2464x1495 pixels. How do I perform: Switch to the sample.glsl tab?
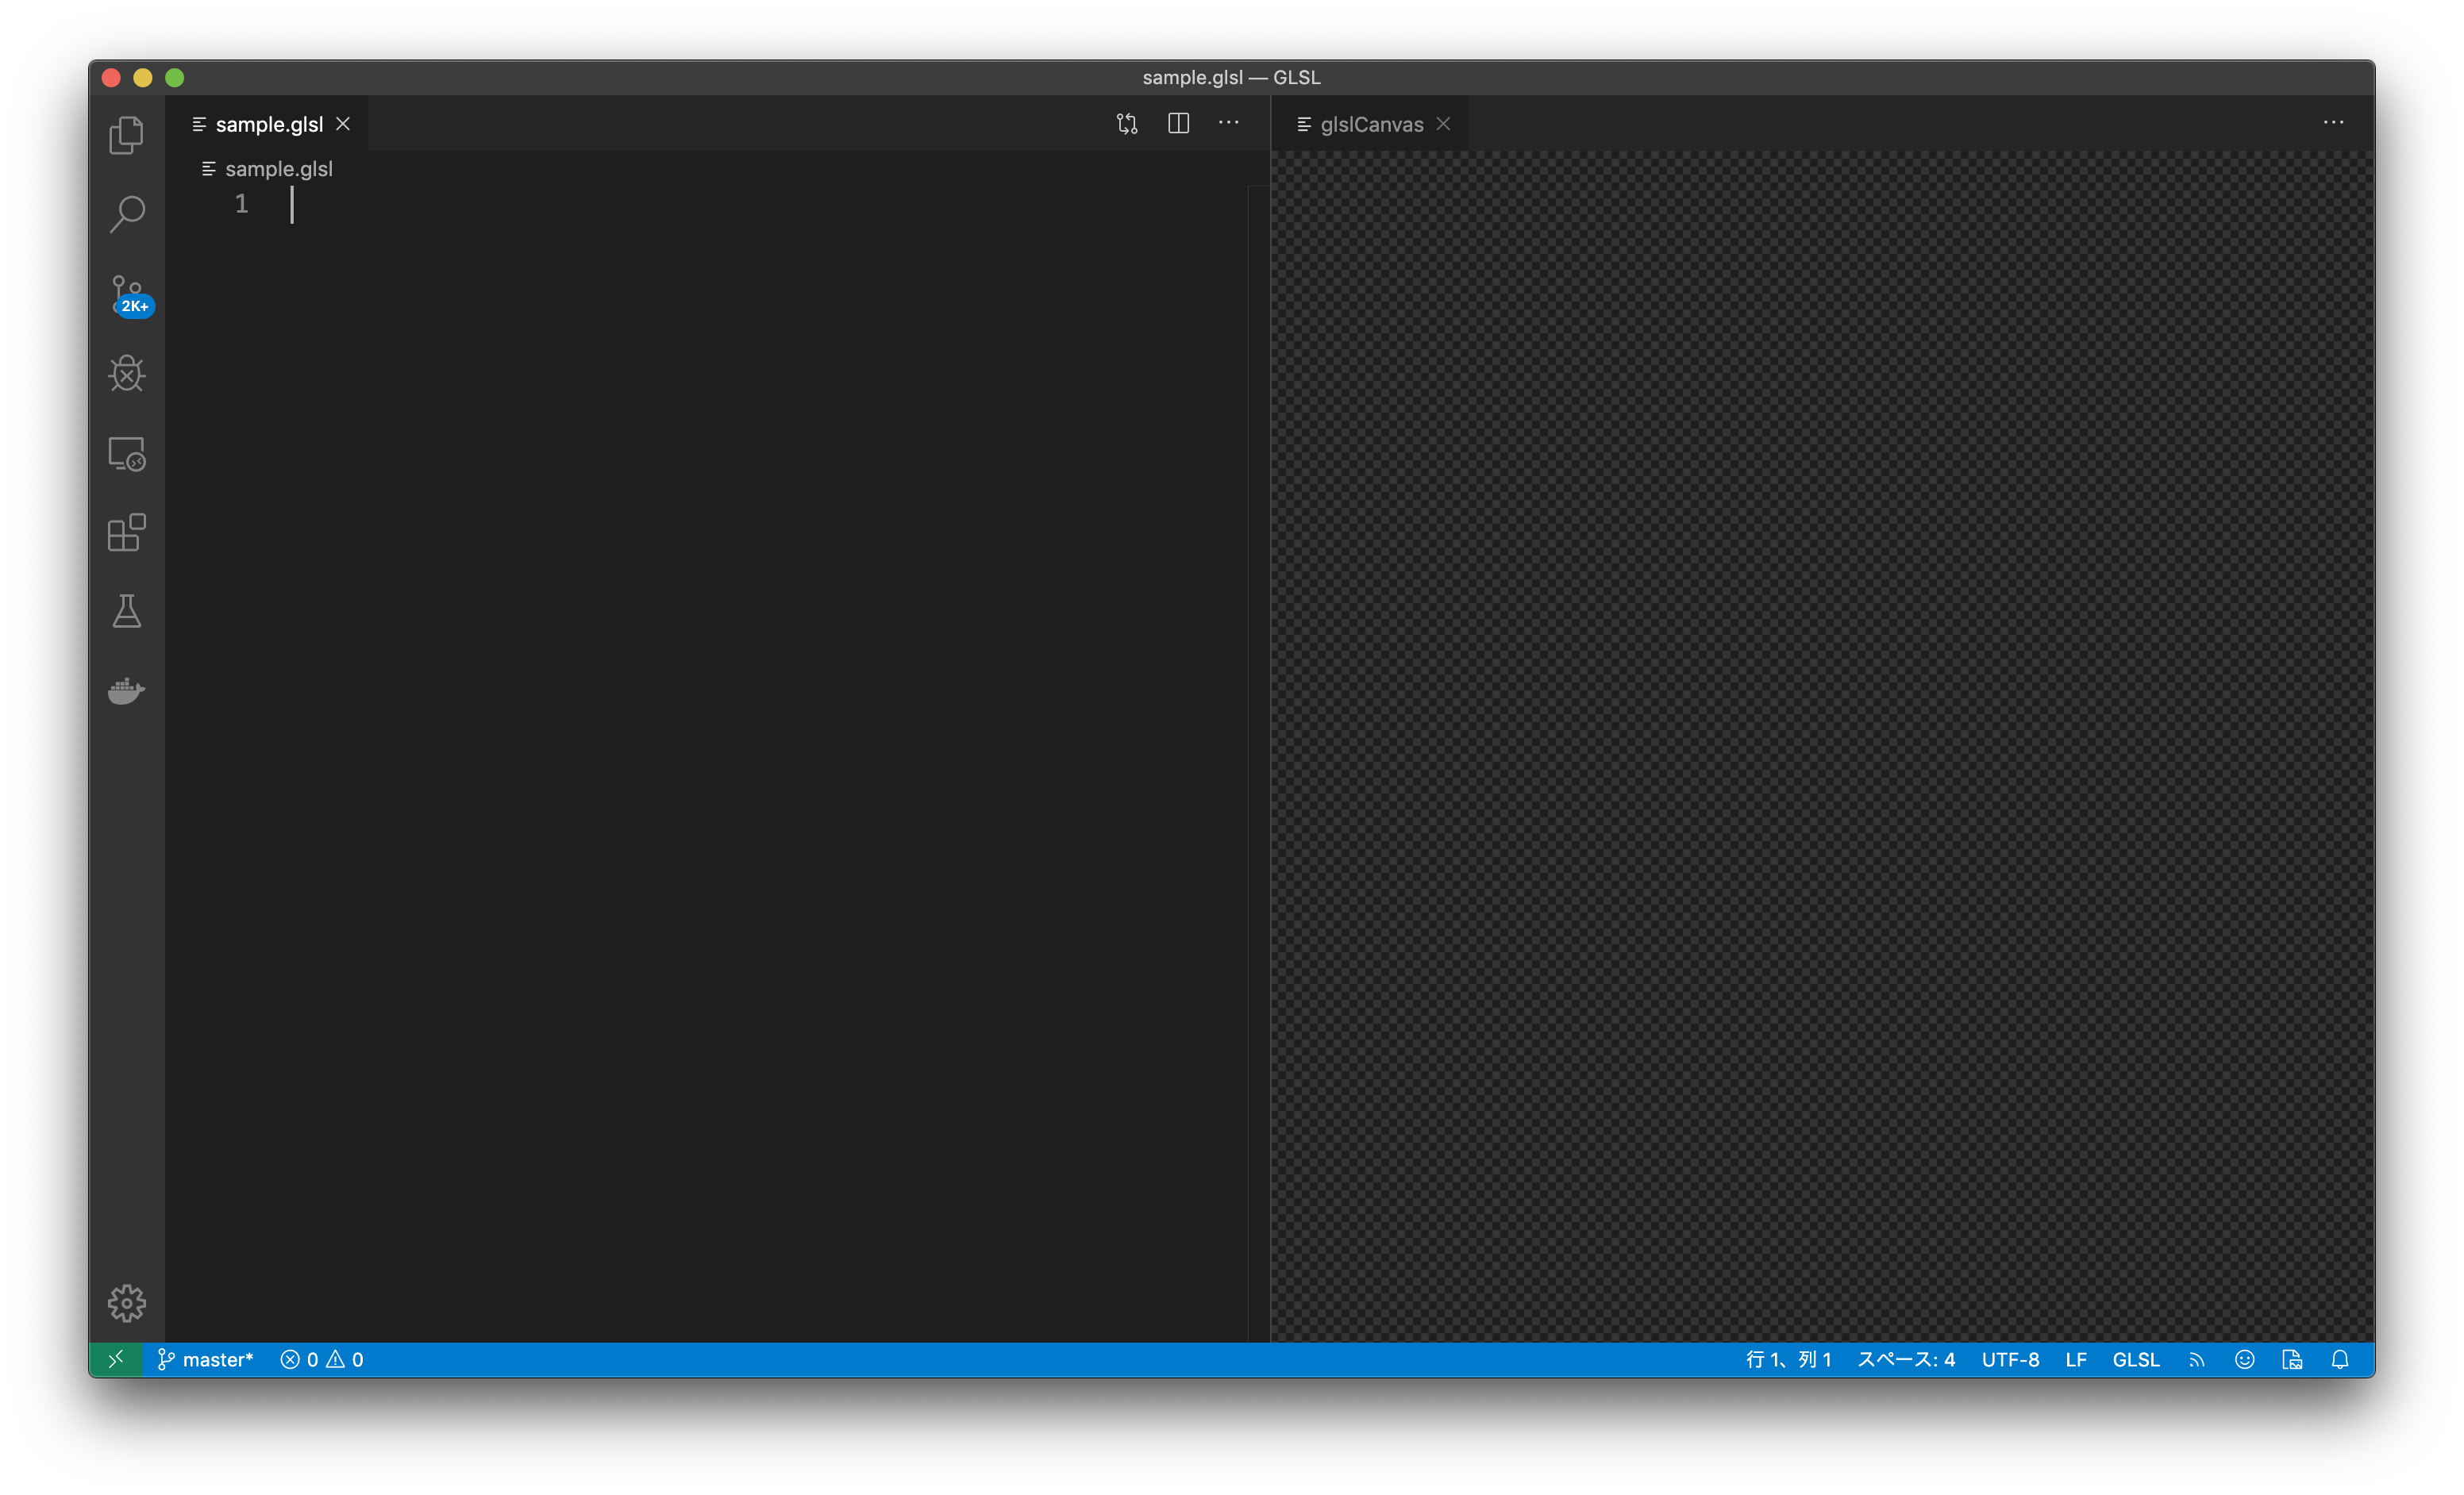[x=268, y=124]
